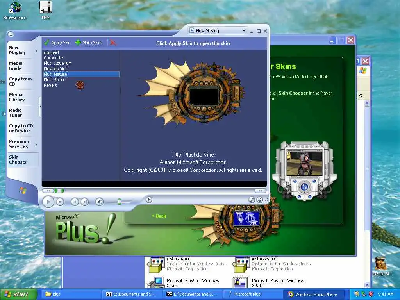The width and height of the screenshot is (400, 300).
Task: Minimize the Microsoft Plus! window
Action: (x=332, y=40)
